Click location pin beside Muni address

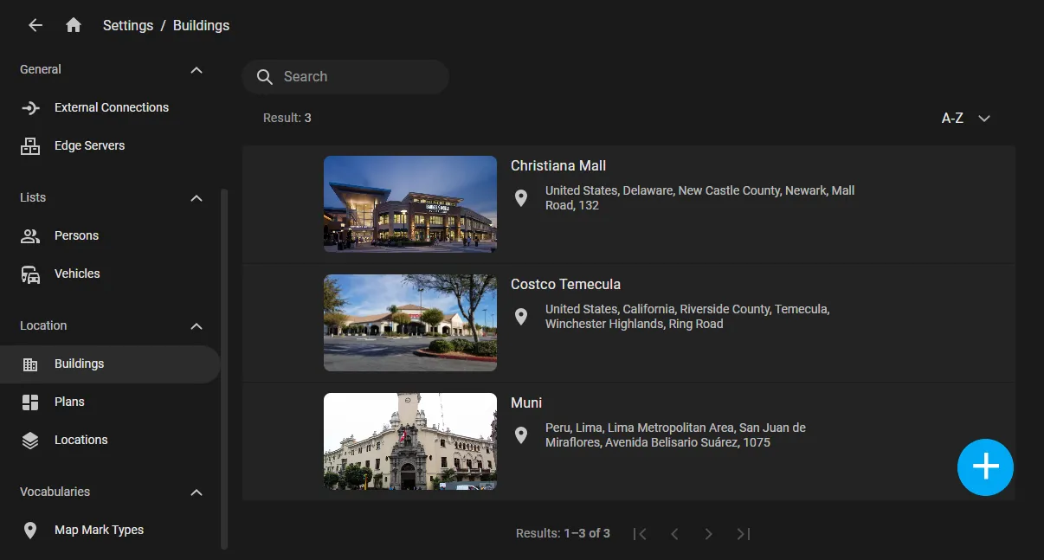521,435
